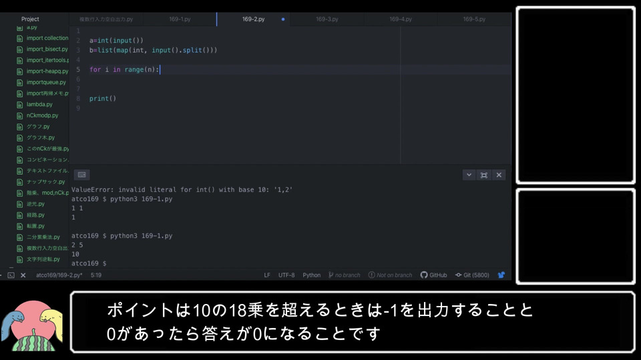This screenshot has height=360, width=641.
Task: Click file icon beside 経路.py
Action: (x=19, y=215)
